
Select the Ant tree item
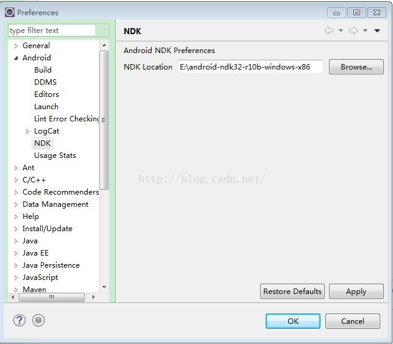pyautogui.click(x=28, y=168)
